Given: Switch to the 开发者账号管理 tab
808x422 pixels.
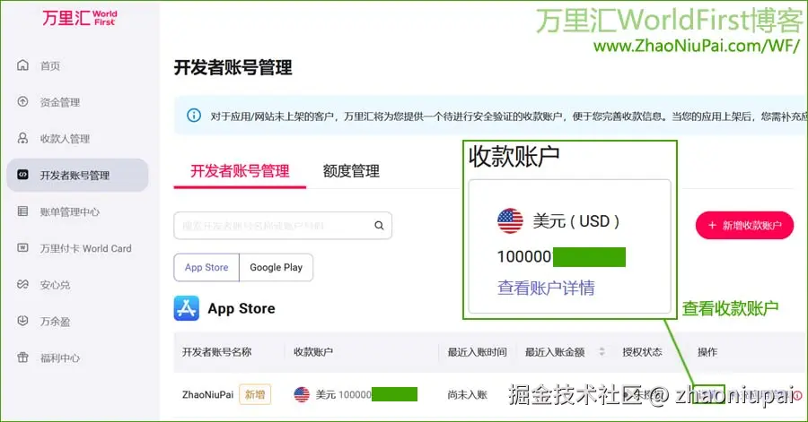Looking at the screenshot, I should coord(240,171).
